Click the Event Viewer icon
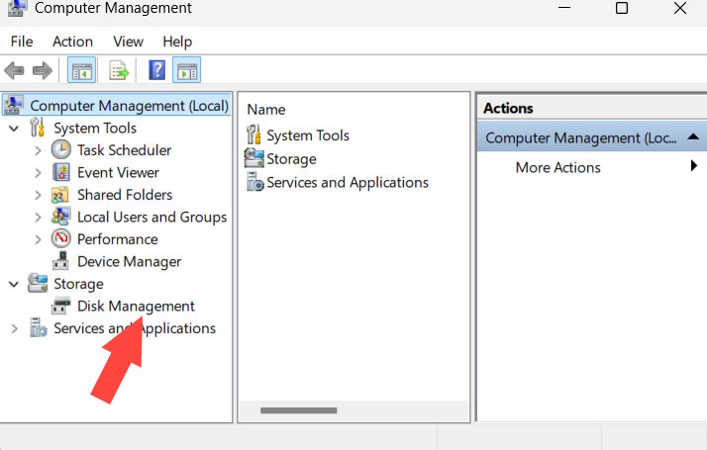The image size is (707, 450). [60, 172]
